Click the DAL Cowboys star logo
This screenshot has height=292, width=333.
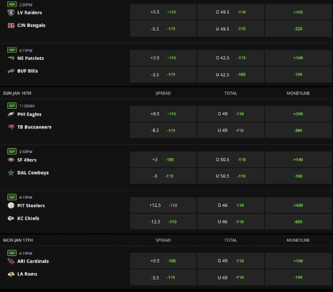[11, 173]
